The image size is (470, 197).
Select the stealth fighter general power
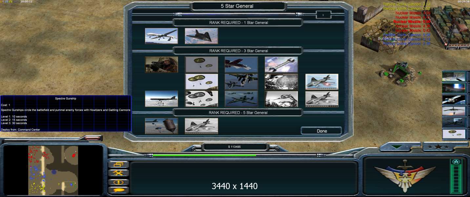click(x=201, y=36)
